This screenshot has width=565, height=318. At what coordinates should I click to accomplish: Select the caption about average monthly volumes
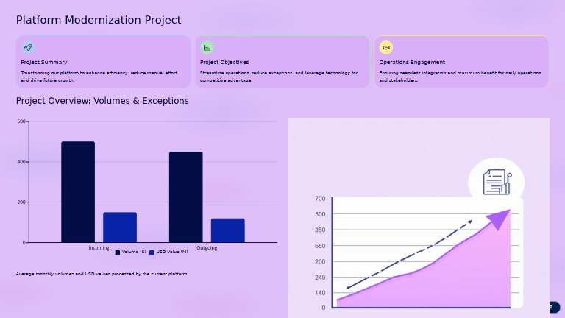coord(102,274)
